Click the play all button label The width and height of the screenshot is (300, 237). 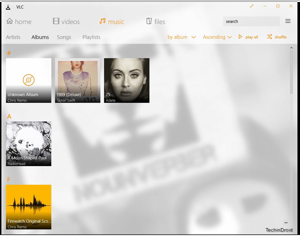(252, 37)
